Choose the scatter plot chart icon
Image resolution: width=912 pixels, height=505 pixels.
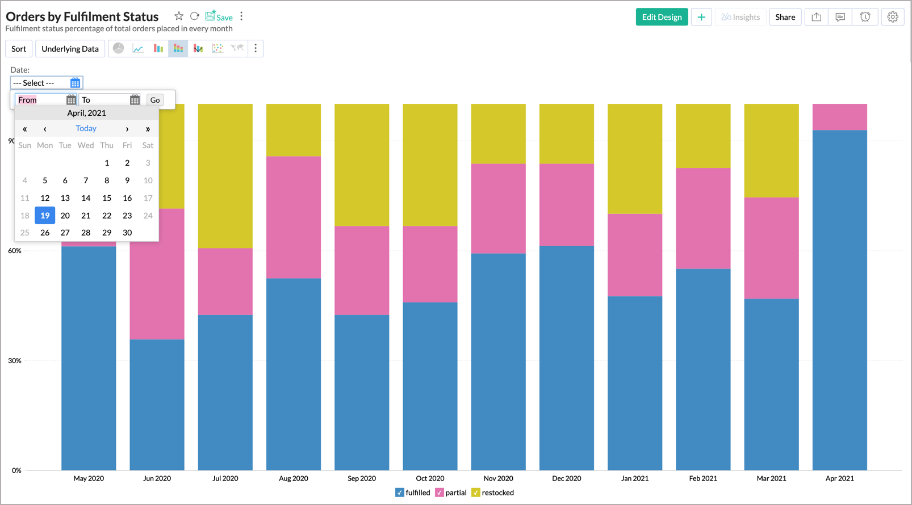pos(217,49)
